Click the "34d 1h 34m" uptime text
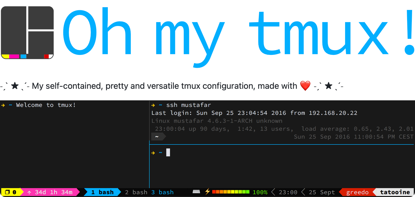415x197 pixels. point(54,192)
